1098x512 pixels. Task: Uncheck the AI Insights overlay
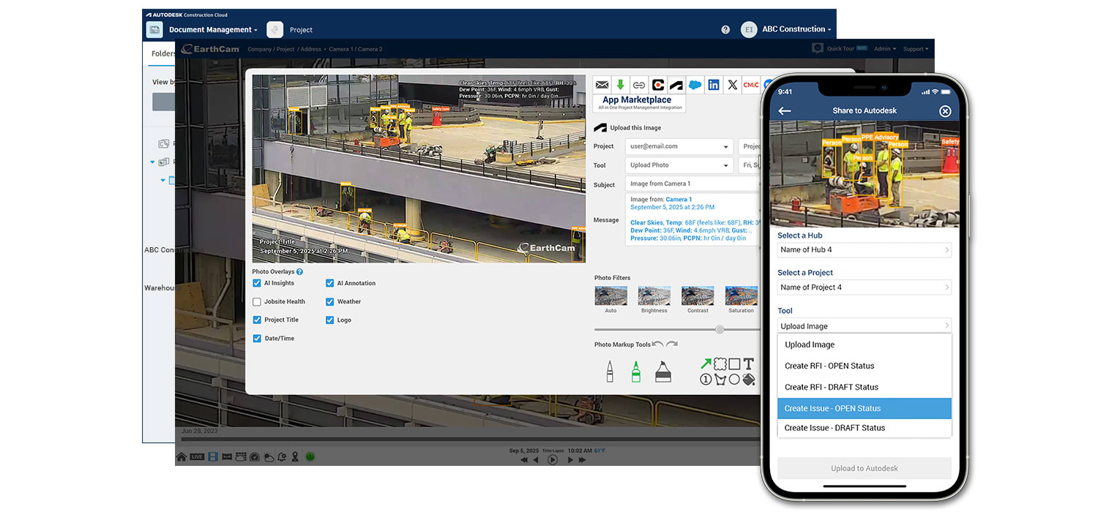[x=257, y=283]
